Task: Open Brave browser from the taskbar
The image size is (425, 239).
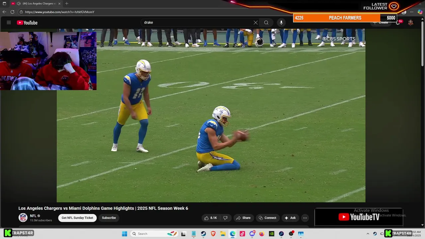Action: 213,234
